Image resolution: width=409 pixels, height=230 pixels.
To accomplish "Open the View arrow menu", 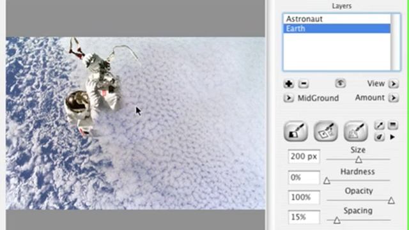I will tap(394, 84).
